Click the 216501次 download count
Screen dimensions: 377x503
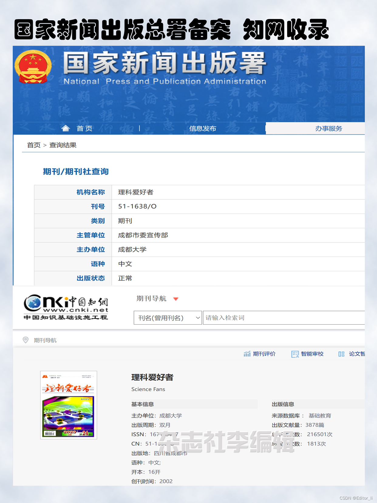(x=320, y=435)
